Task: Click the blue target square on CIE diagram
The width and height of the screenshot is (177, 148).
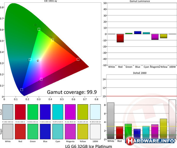Action: 22,90
